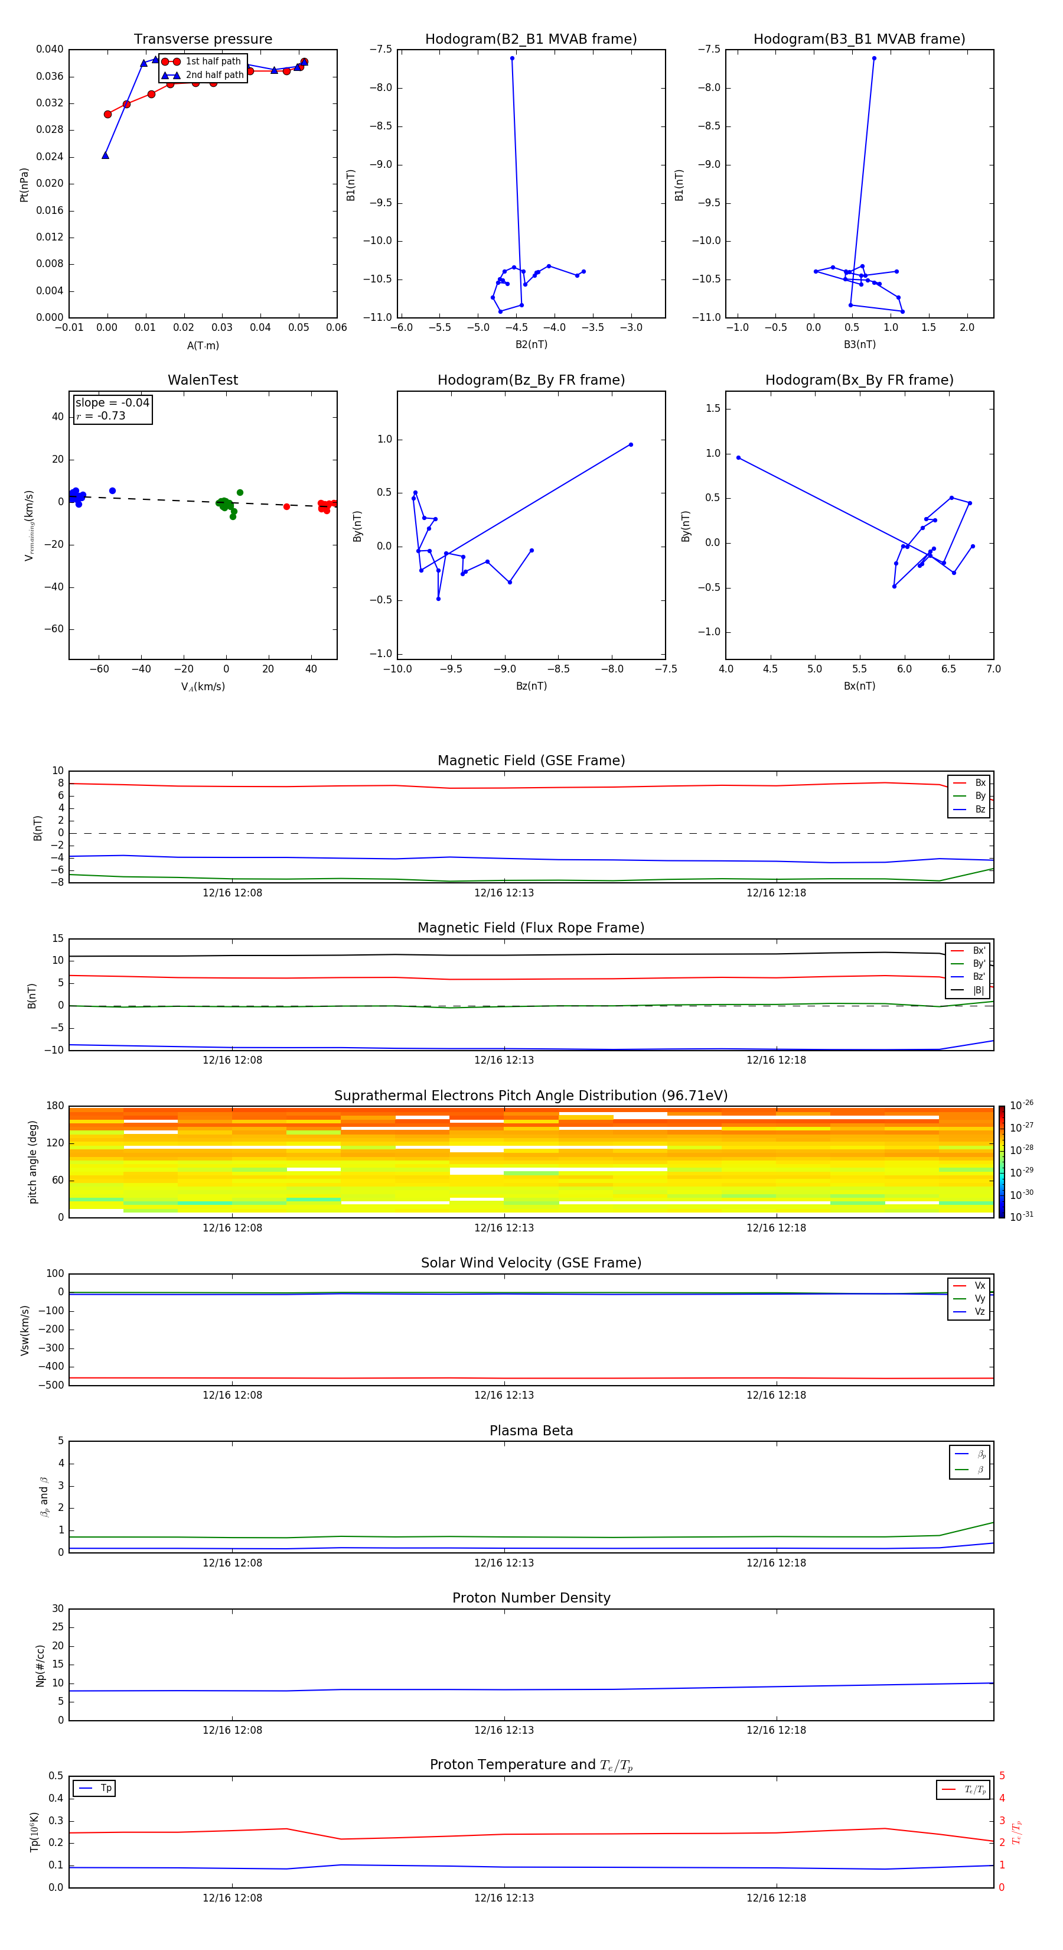Click the "Hodogram(B2_B1 MVAB frame)" title
The width and height of the screenshot is (1063, 1950).
(531, 40)
